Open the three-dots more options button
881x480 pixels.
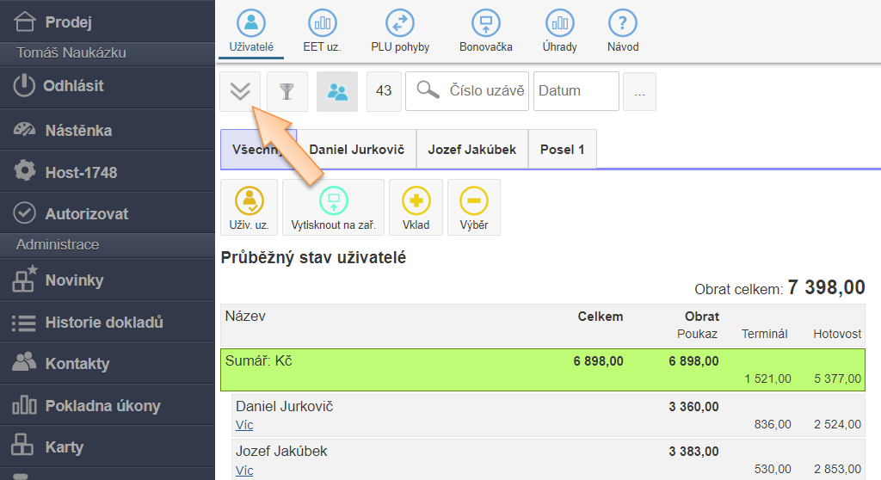tap(639, 91)
